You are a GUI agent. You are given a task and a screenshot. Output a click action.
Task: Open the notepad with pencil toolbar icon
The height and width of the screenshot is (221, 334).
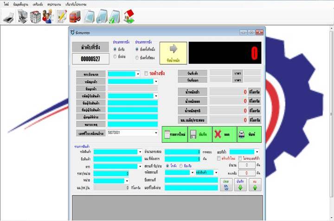tap(62, 16)
